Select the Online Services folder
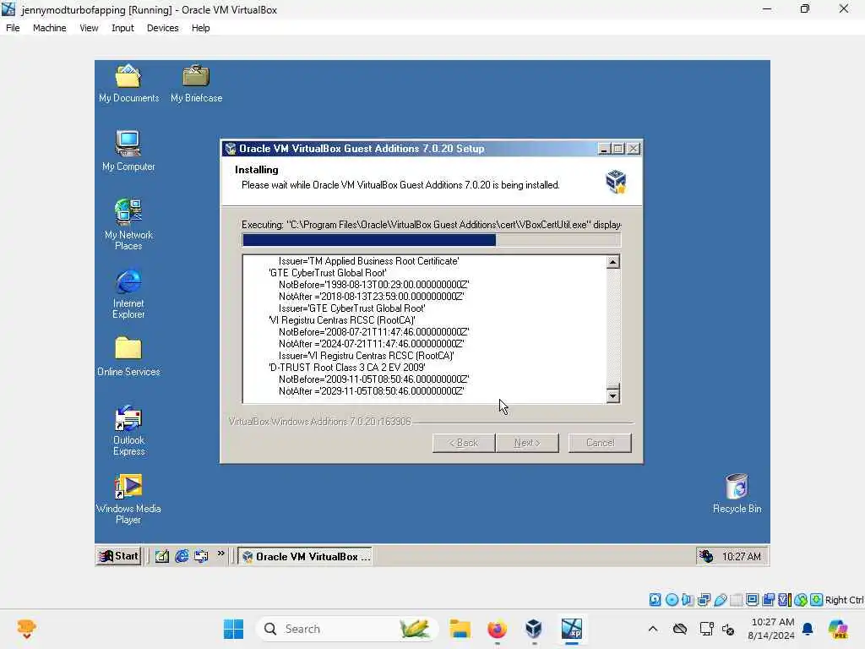 [128, 357]
